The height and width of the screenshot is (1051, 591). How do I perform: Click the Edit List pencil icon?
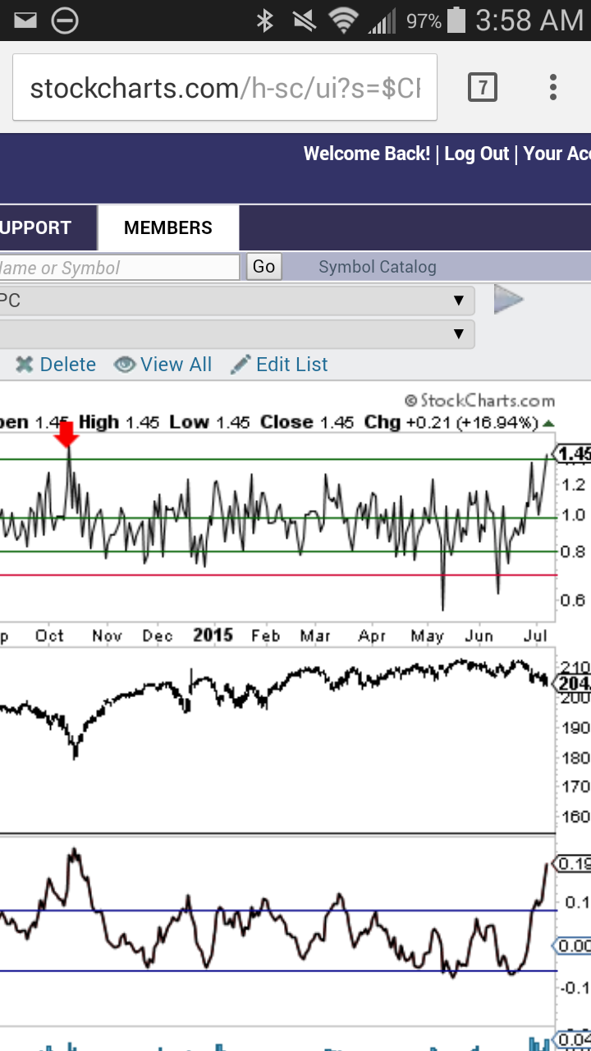241,365
